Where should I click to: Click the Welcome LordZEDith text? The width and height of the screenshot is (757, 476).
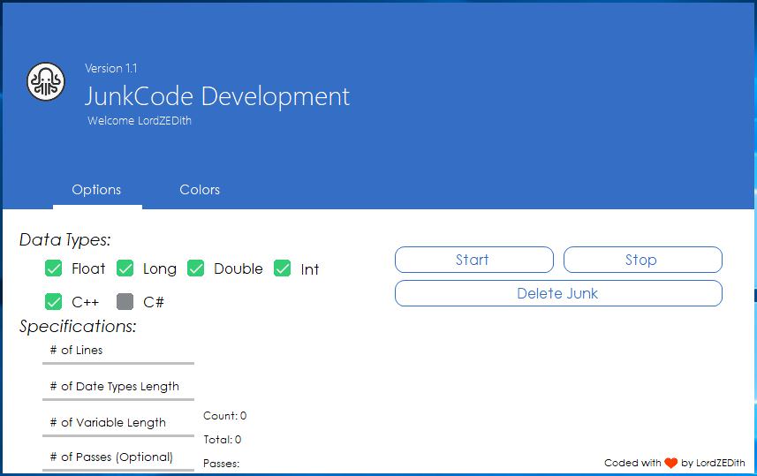coord(140,121)
